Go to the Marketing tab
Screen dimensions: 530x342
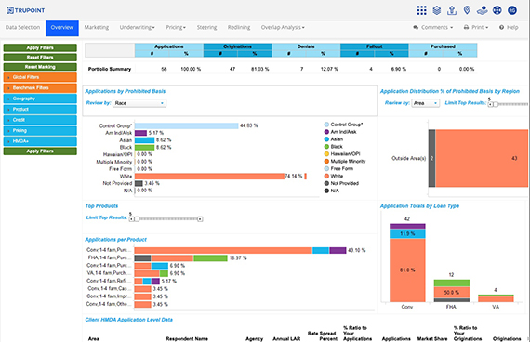(97, 27)
